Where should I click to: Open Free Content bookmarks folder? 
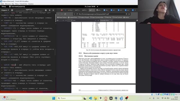(117, 17)
